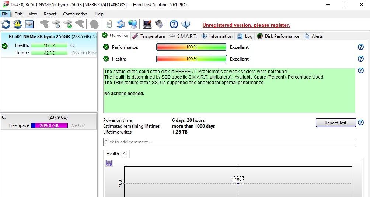Switch to the Log tab
The height and width of the screenshot is (197, 370).
(245, 36)
